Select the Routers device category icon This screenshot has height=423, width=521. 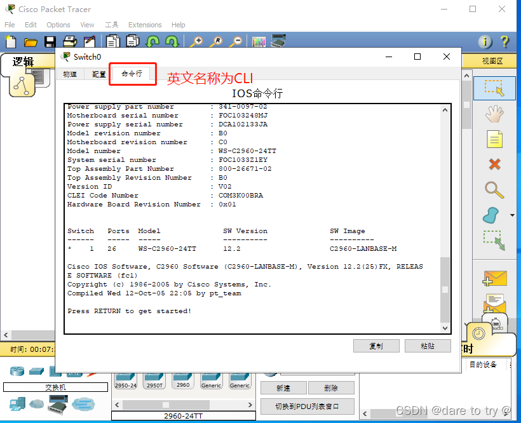[17, 371]
